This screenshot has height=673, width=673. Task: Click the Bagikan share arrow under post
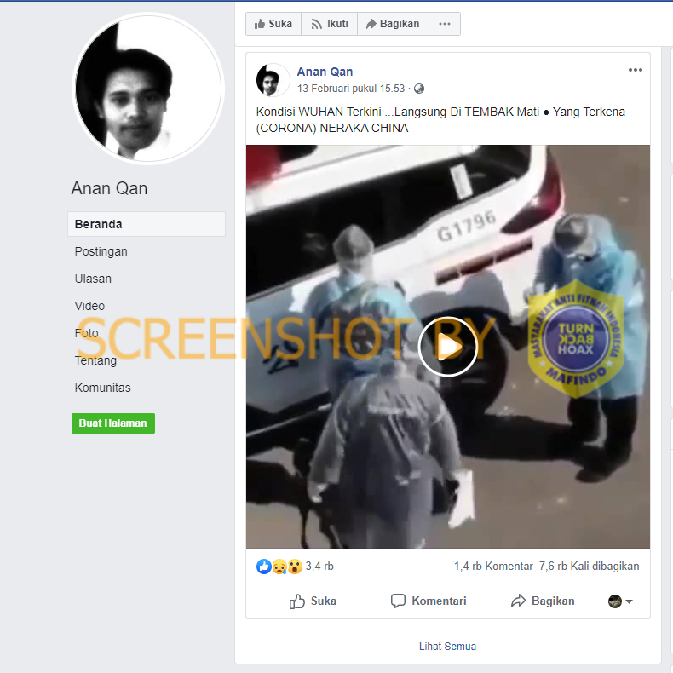point(518,601)
